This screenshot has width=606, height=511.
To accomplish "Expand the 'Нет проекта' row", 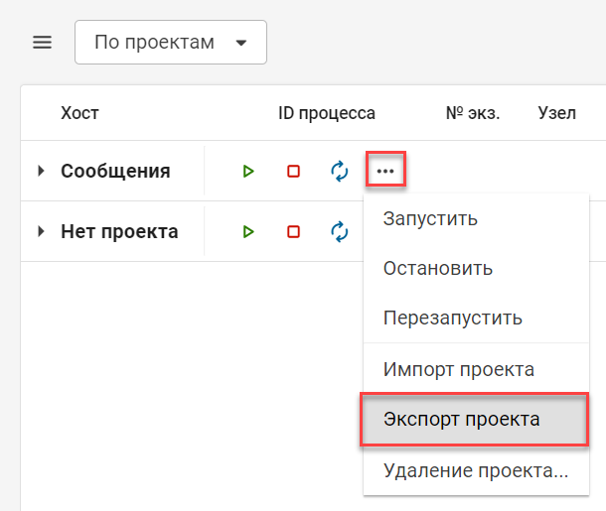I will pos(41,231).
